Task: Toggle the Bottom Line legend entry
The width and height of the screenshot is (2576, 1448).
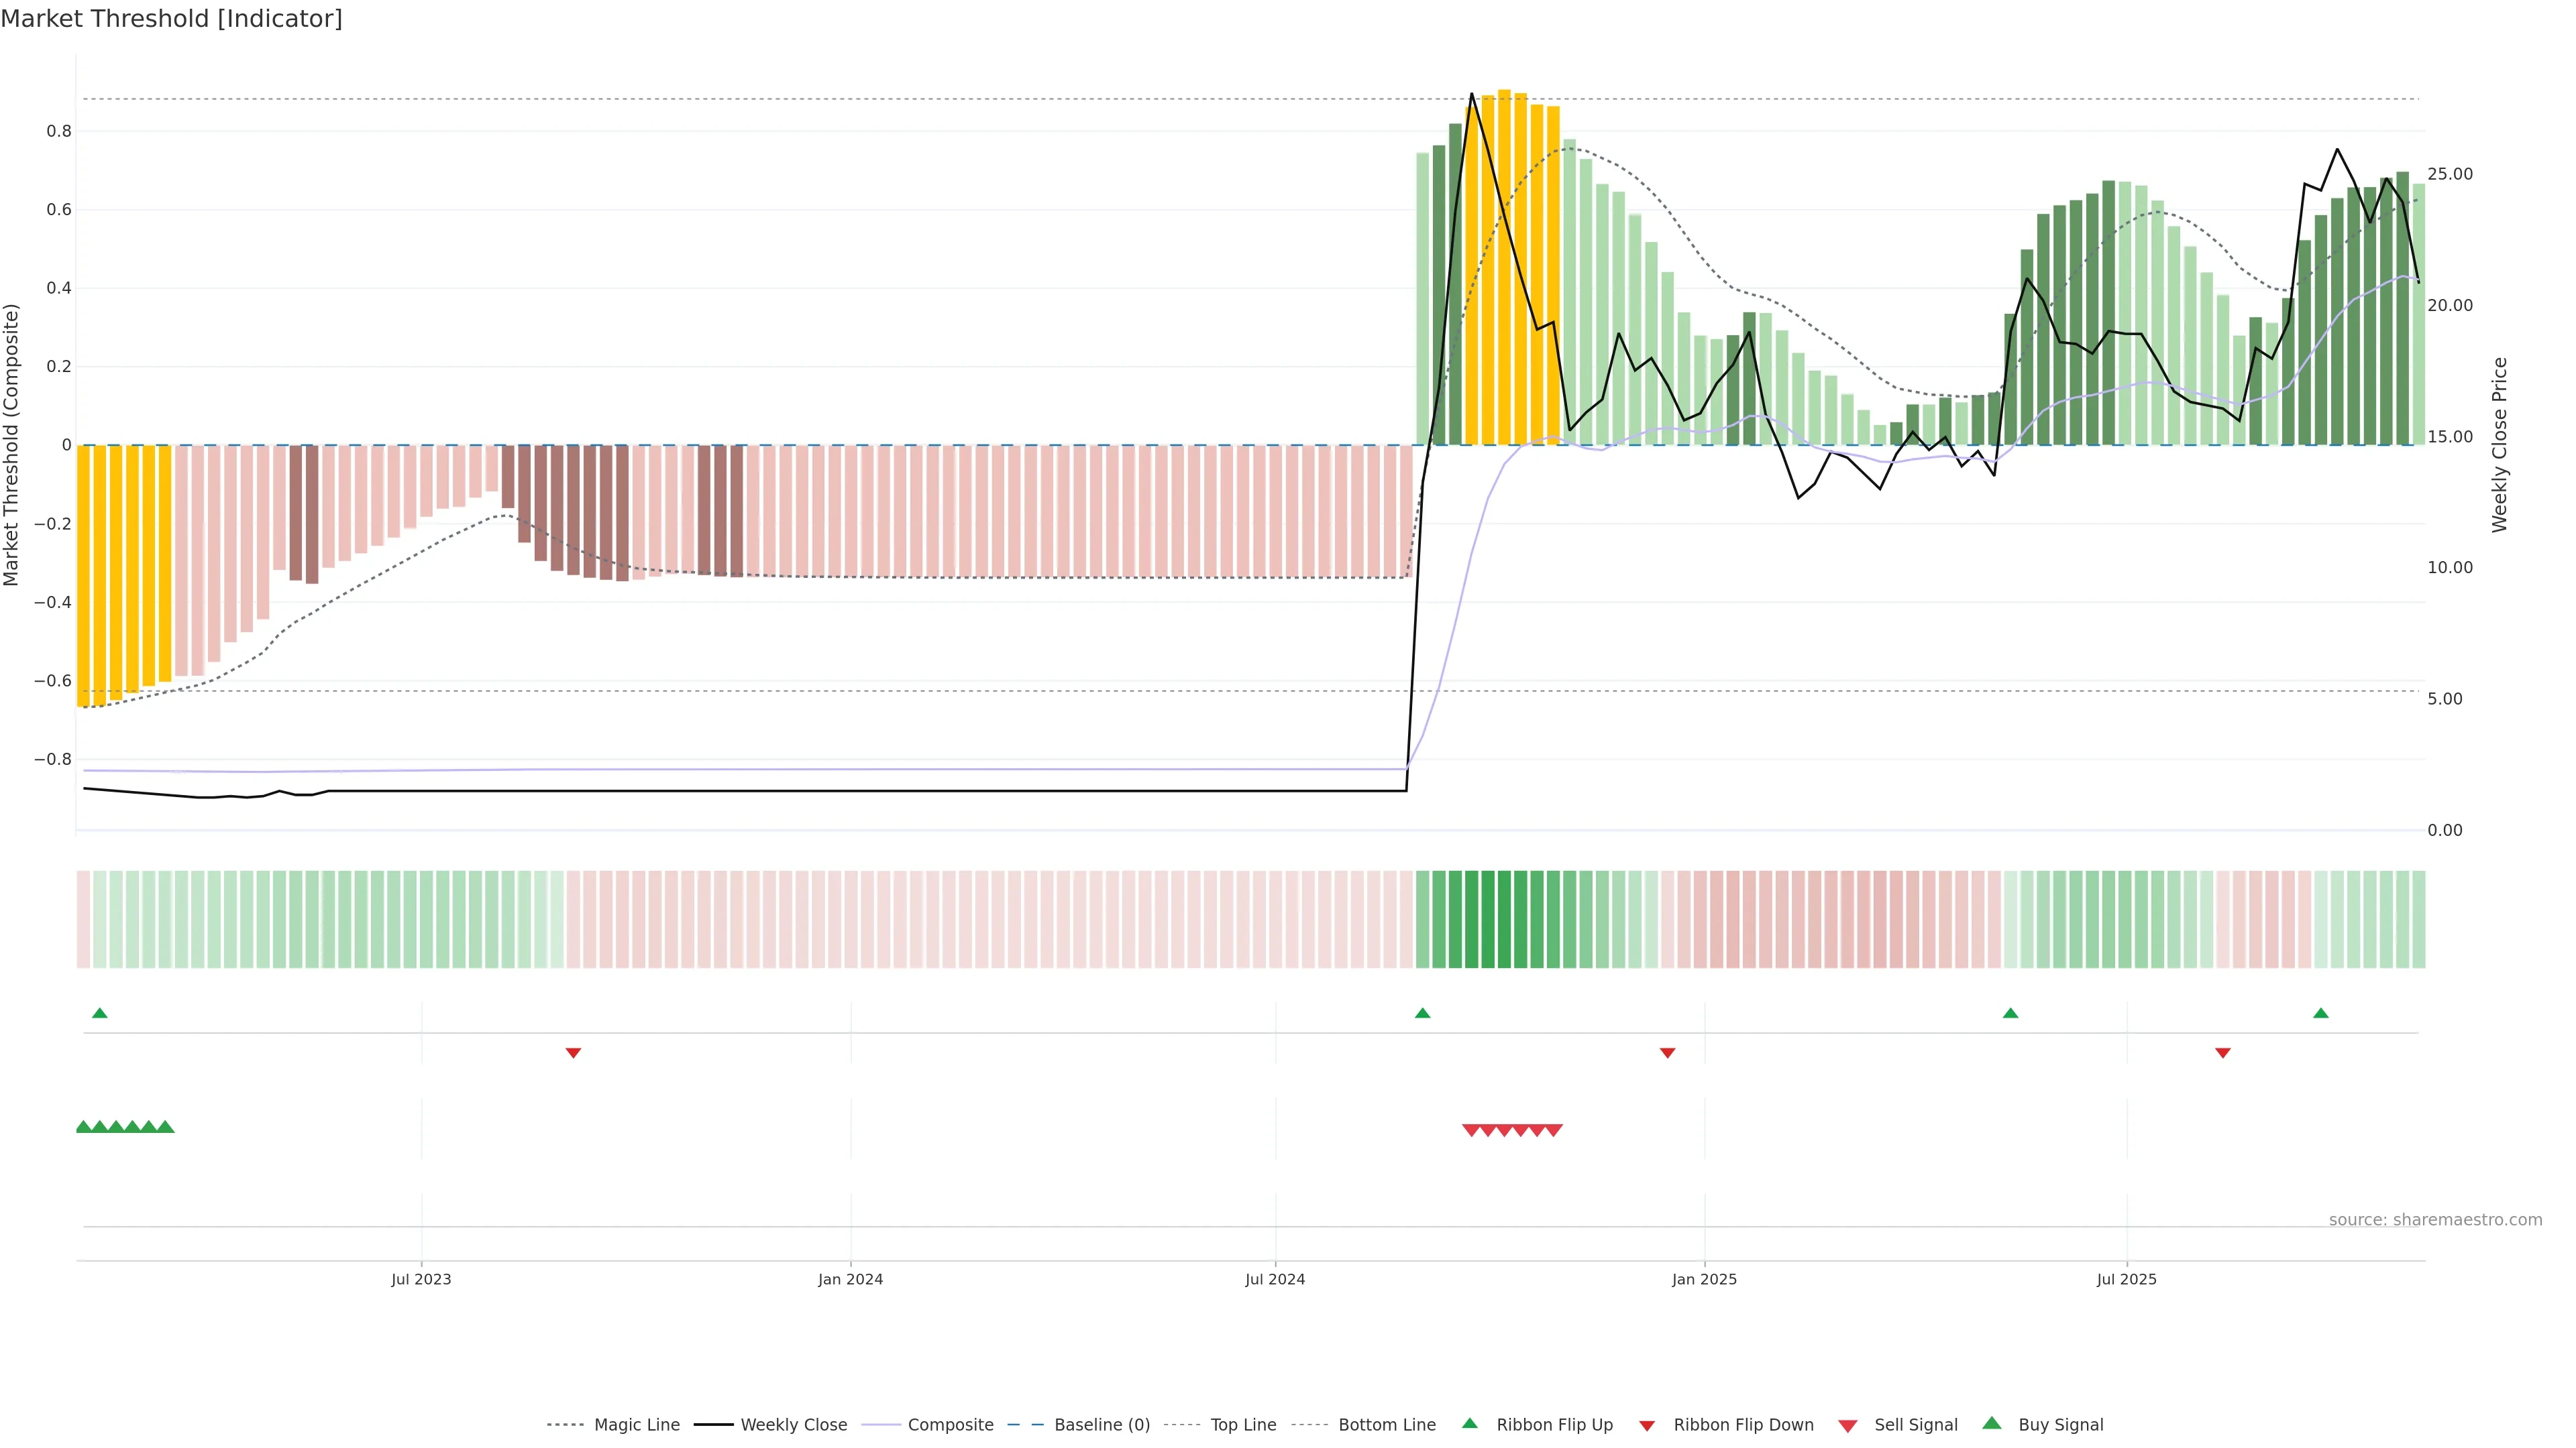Action: pos(1386,1425)
